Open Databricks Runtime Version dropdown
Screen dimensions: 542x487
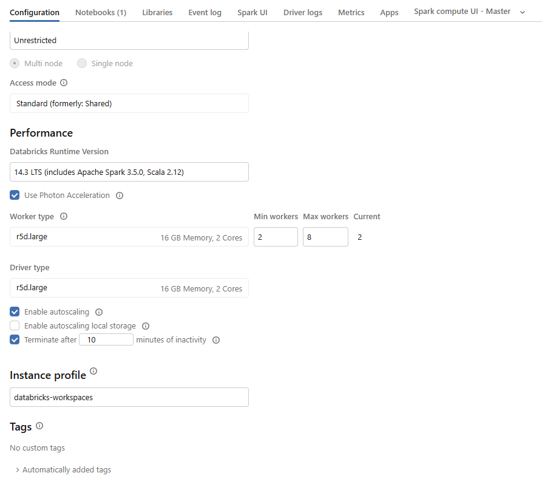(x=129, y=172)
